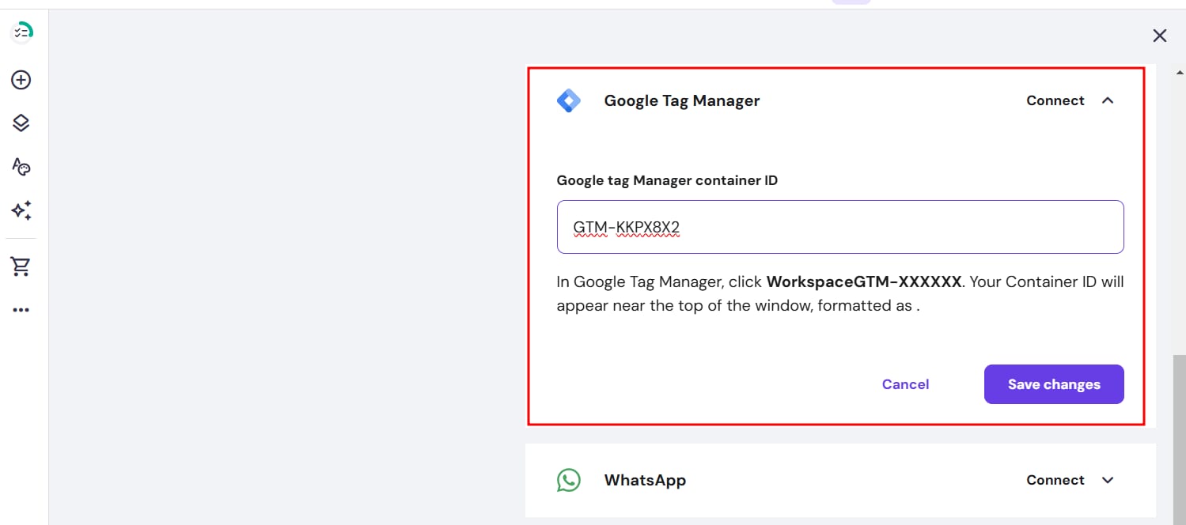Open the AI tools sparkle icon
This screenshot has height=525, width=1186.
coord(21,210)
